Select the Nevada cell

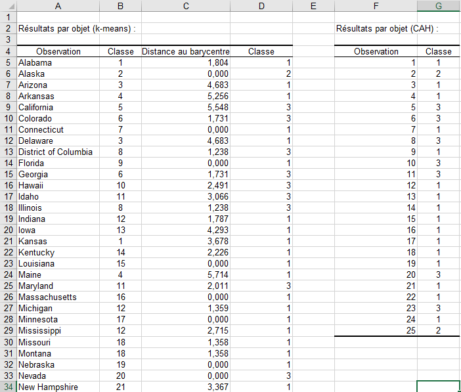[58, 376]
